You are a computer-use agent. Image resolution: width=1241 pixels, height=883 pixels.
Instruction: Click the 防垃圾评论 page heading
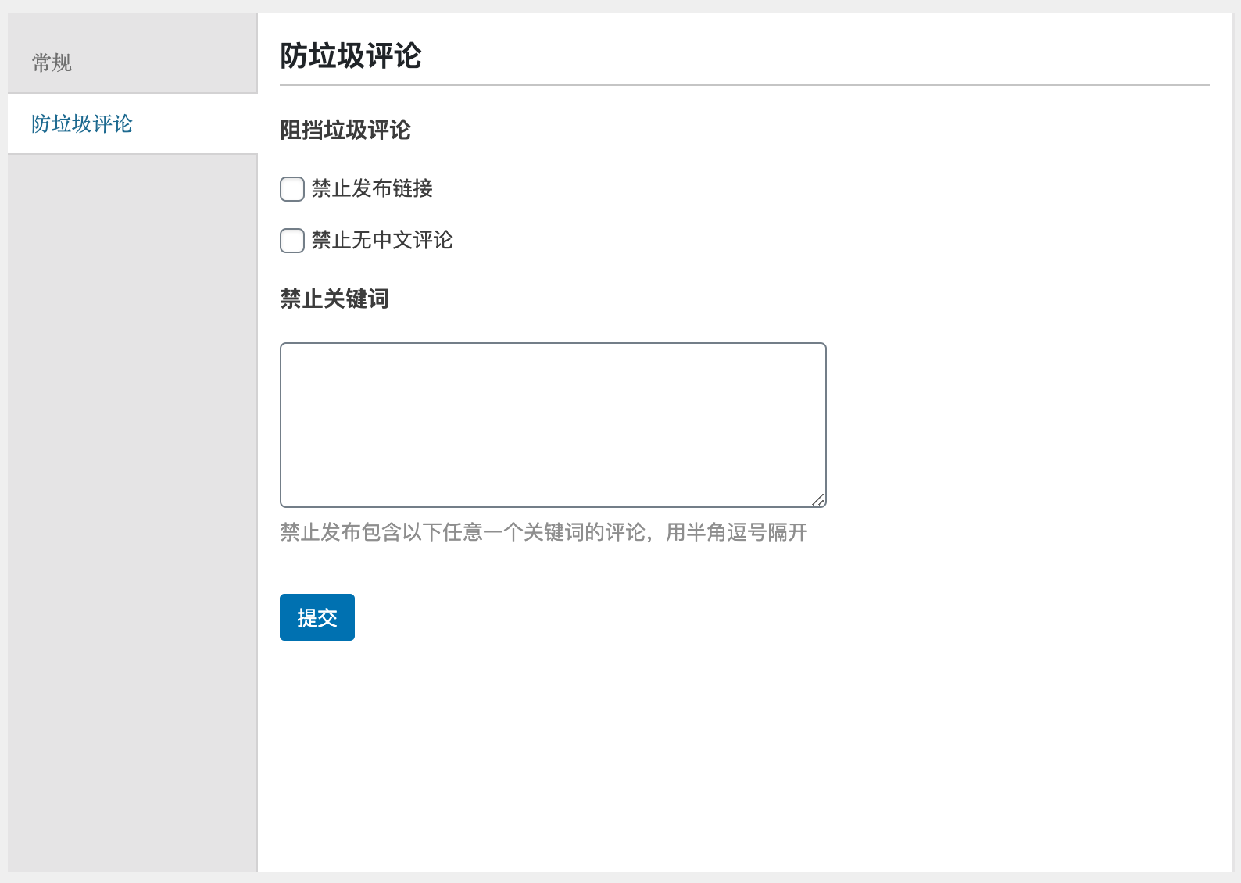point(351,56)
